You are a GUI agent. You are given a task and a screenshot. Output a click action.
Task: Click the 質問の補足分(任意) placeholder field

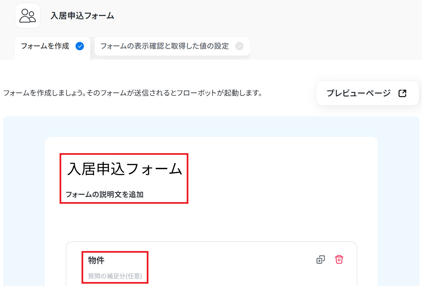pos(115,276)
